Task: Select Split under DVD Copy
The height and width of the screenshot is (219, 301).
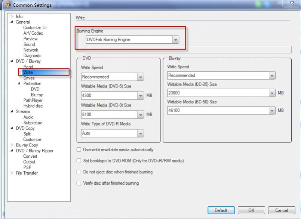Action: (x=27, y=134)
